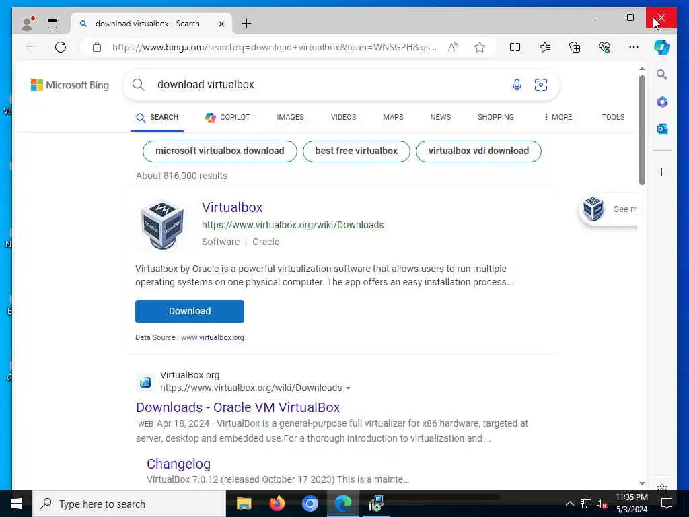Open the Outlook sidebar icon

[662, 129]
